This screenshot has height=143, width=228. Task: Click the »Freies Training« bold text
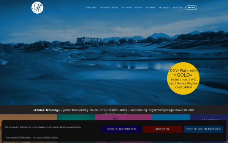[x=46, y=110]
